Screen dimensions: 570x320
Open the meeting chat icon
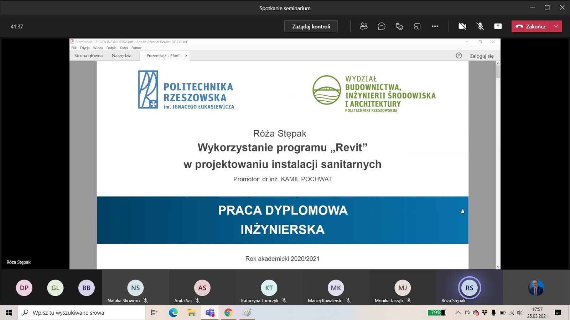pos(382,26)
